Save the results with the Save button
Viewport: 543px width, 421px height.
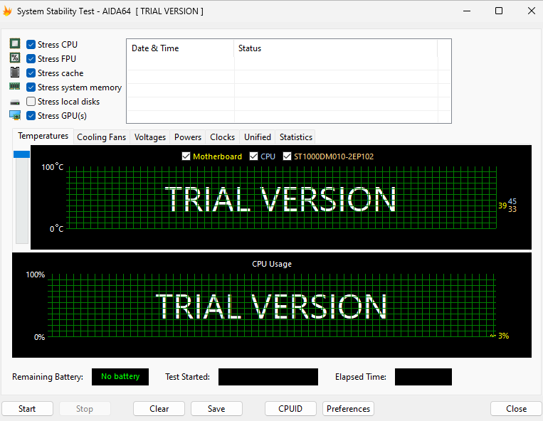click(x=216, y=408)
